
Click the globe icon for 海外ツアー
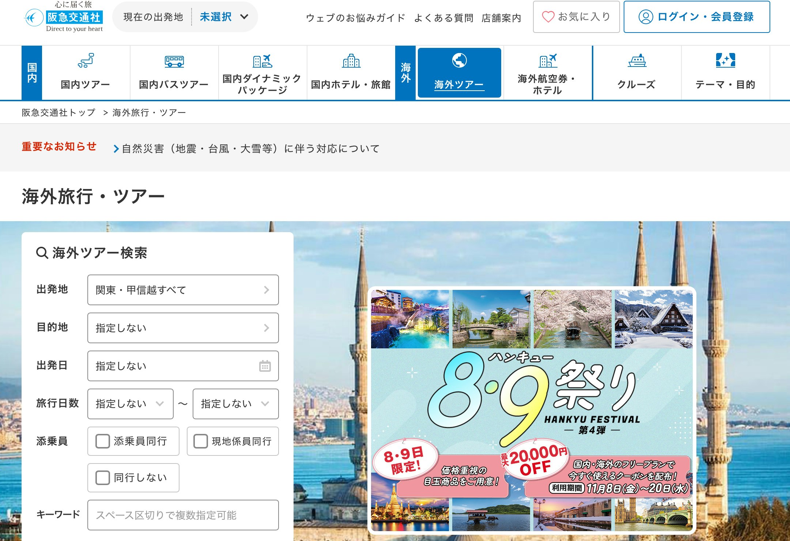[x=459, y=60]
